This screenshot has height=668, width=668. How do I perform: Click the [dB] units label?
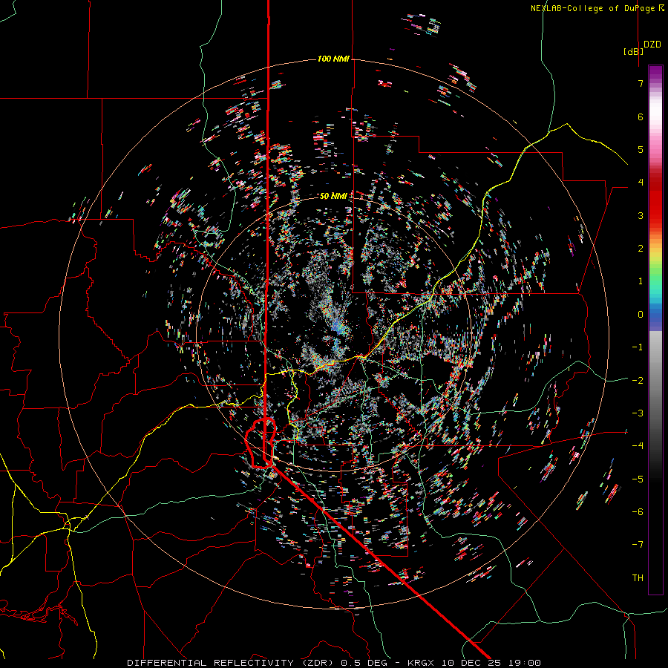[x=634, y=51]
